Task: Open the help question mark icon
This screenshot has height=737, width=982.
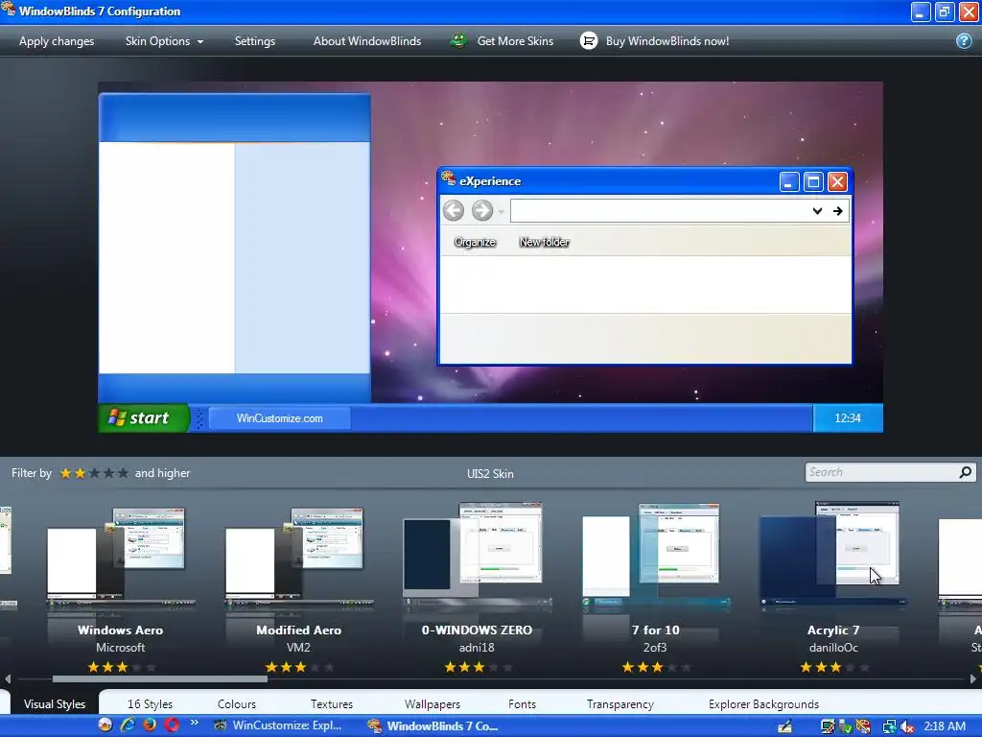Action: (964, 40)
